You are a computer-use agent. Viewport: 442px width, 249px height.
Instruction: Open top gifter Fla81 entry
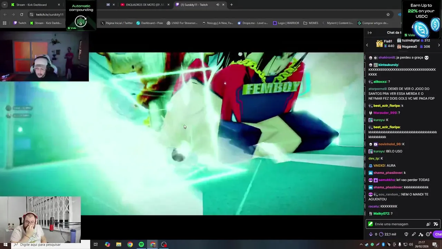pos(385,44)
